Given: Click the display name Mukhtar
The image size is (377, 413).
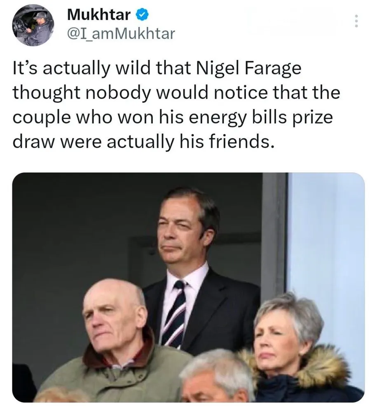Looking at the screenshot, I should point(99,16).
